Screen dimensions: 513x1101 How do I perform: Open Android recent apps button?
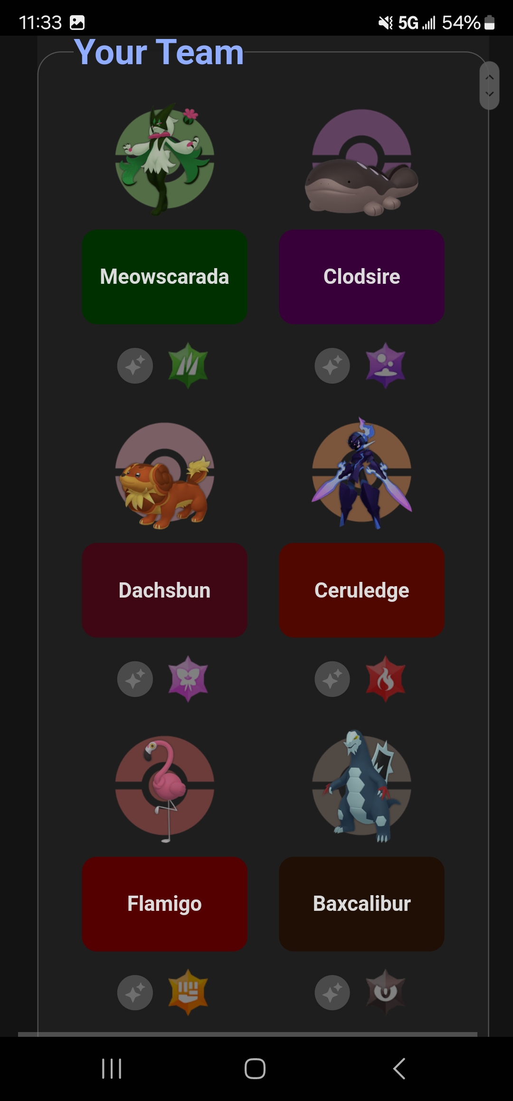click(x=112, y=1069)
